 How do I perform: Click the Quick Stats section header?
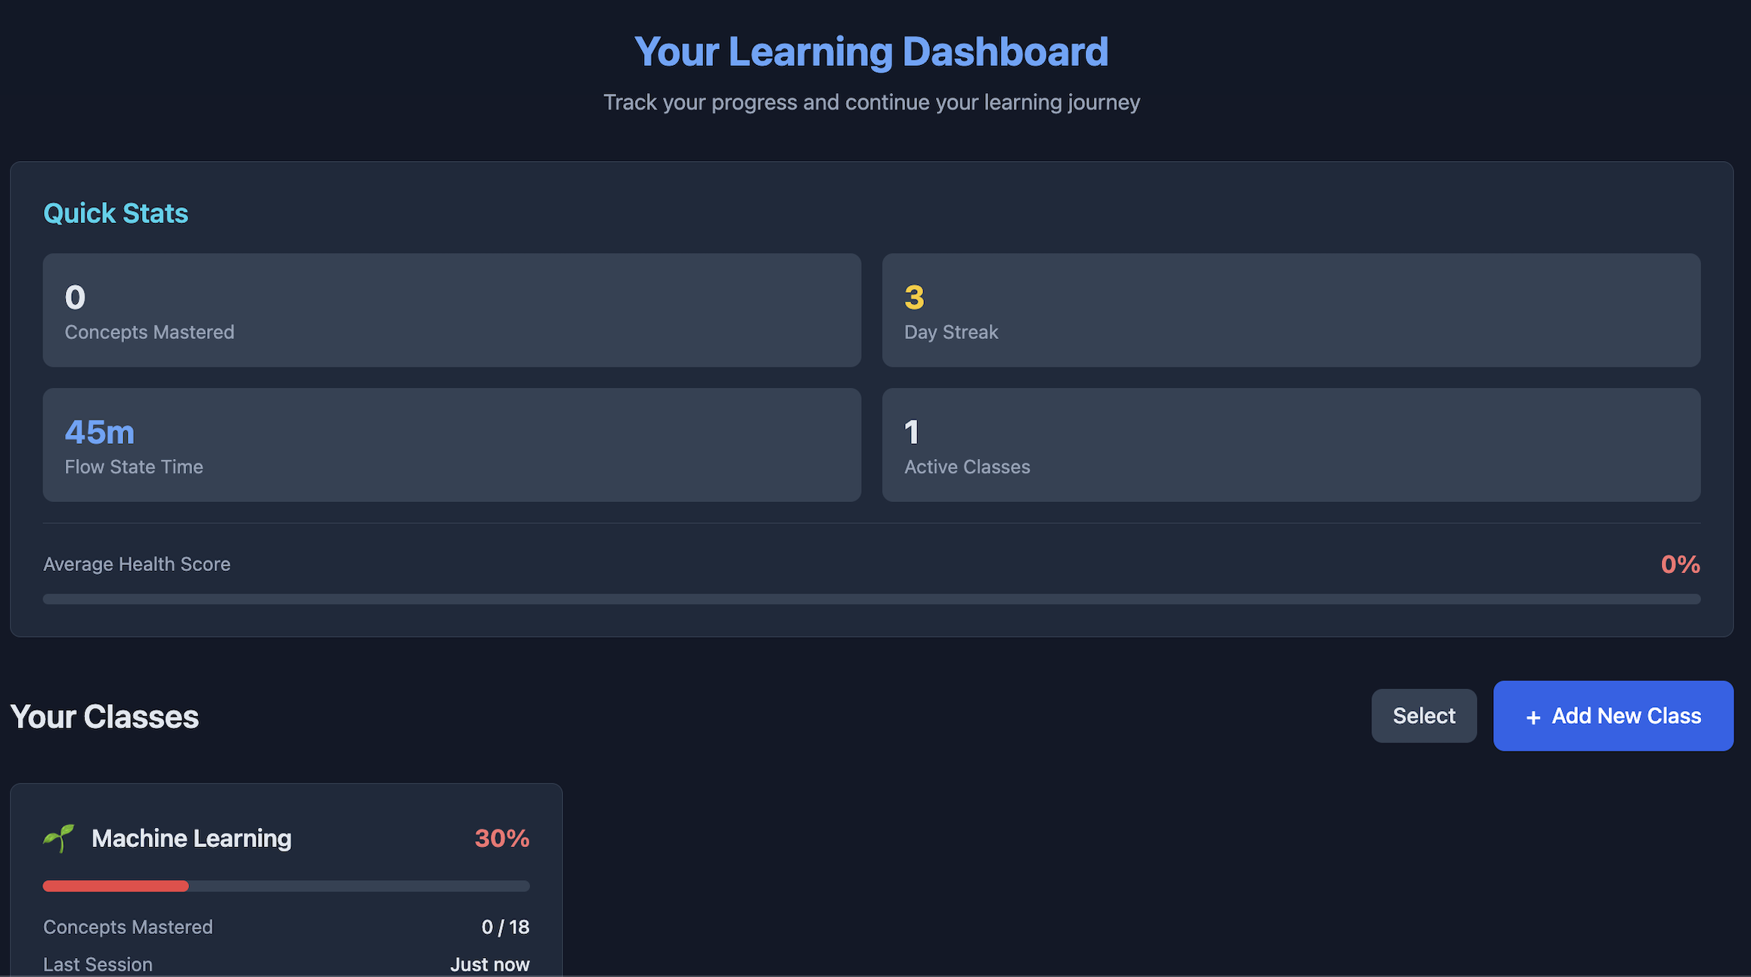tap(115, 212)
